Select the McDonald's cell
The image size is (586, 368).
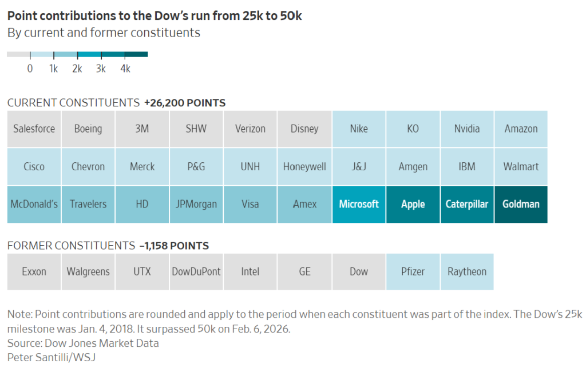point(34,204)
